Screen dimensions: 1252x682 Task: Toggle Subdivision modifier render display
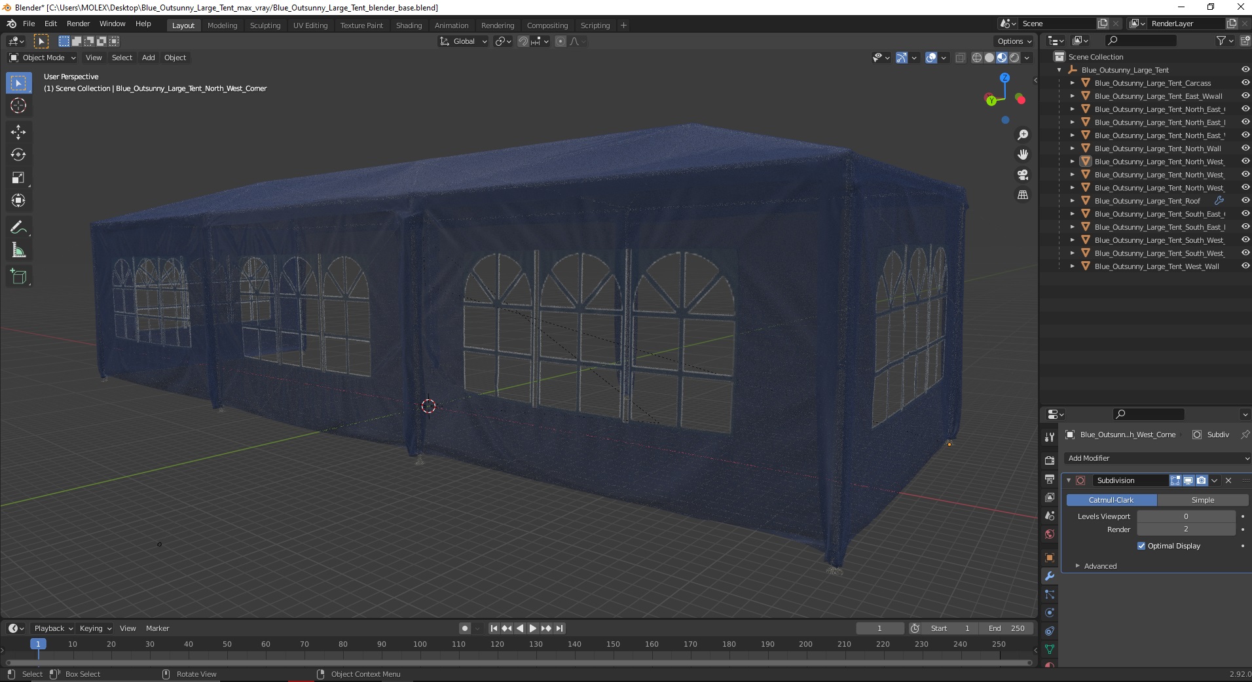coord(1202,480)
